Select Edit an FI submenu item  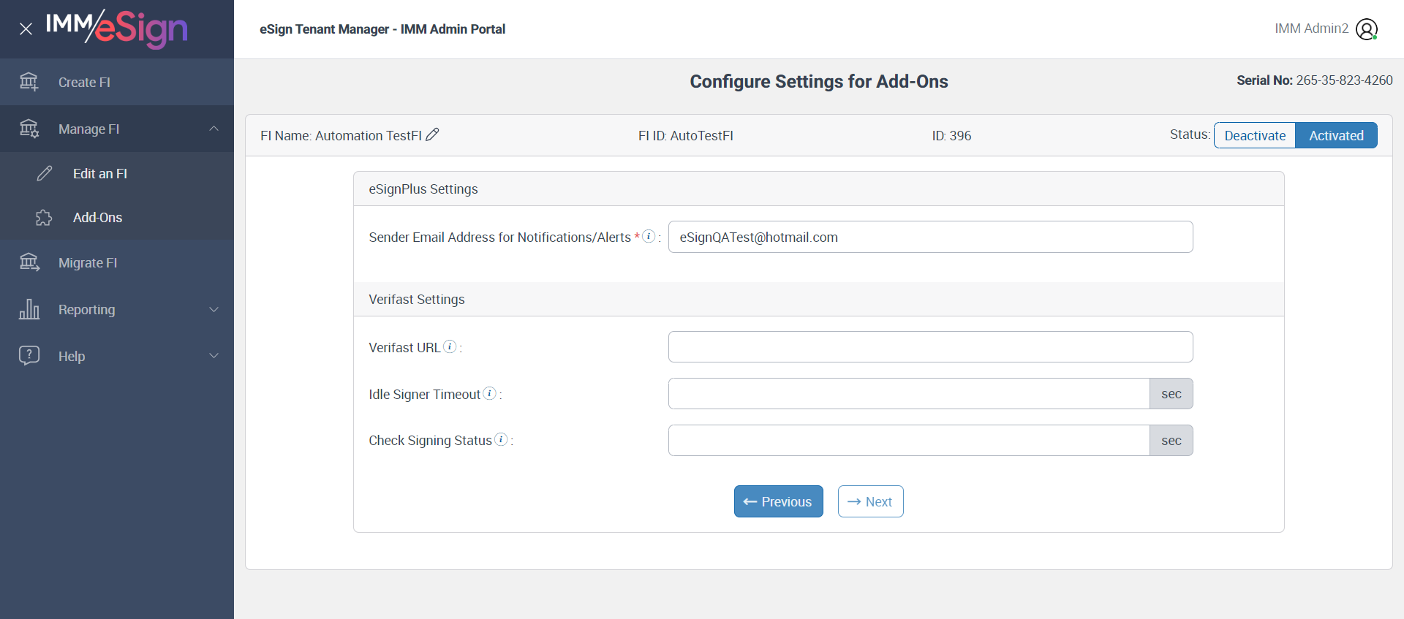coord(100,174)
